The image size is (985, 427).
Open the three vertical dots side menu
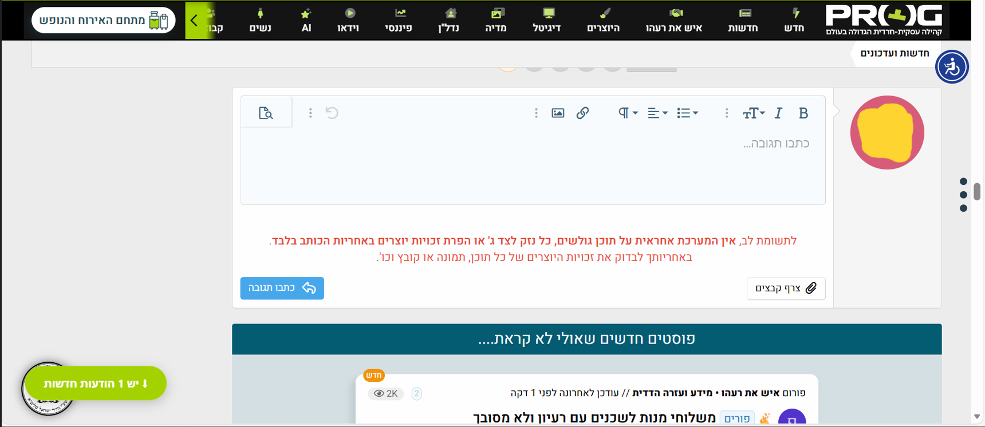tap(963, 195)
